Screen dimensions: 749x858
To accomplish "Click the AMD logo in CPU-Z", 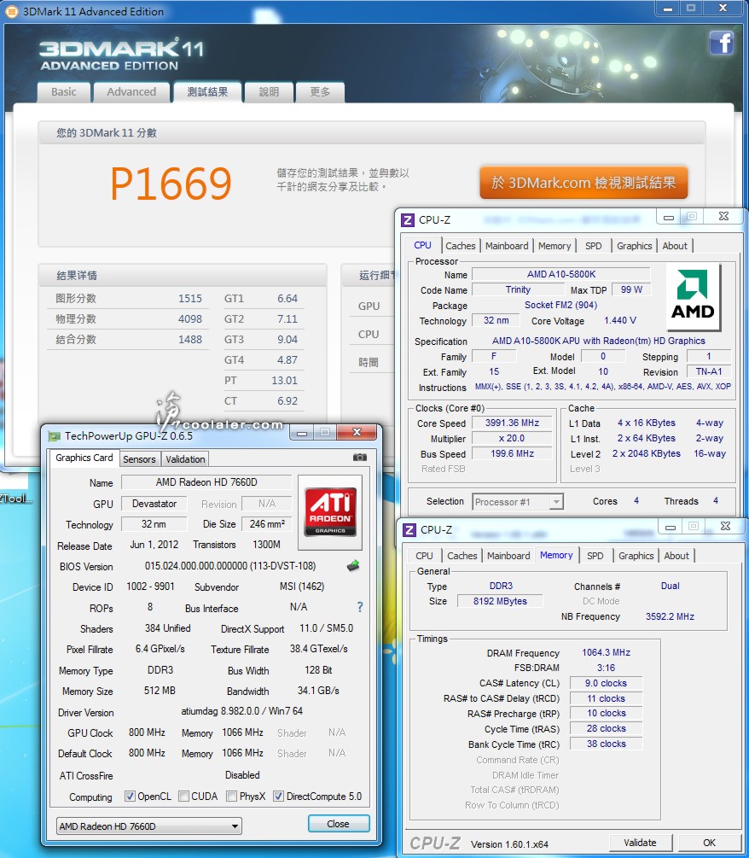I will (693, 298).
